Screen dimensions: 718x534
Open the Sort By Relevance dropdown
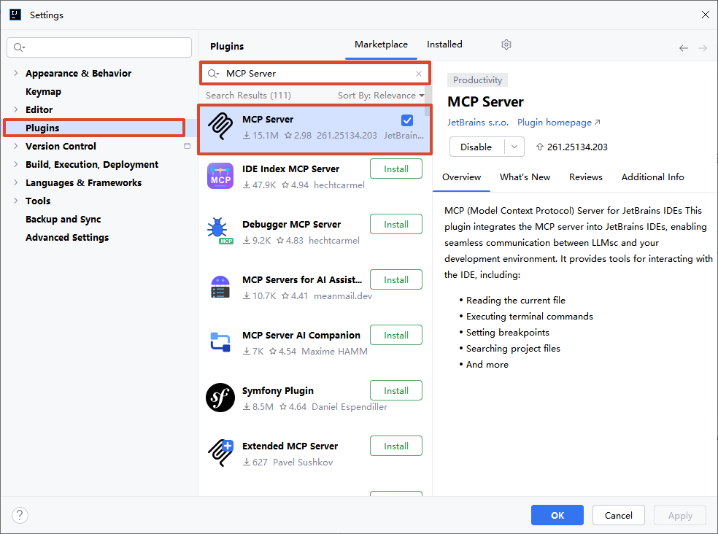point(381,96)
